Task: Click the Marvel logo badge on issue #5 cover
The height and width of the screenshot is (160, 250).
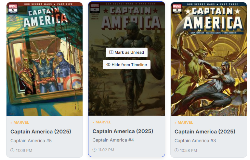Action: [13, 6]
